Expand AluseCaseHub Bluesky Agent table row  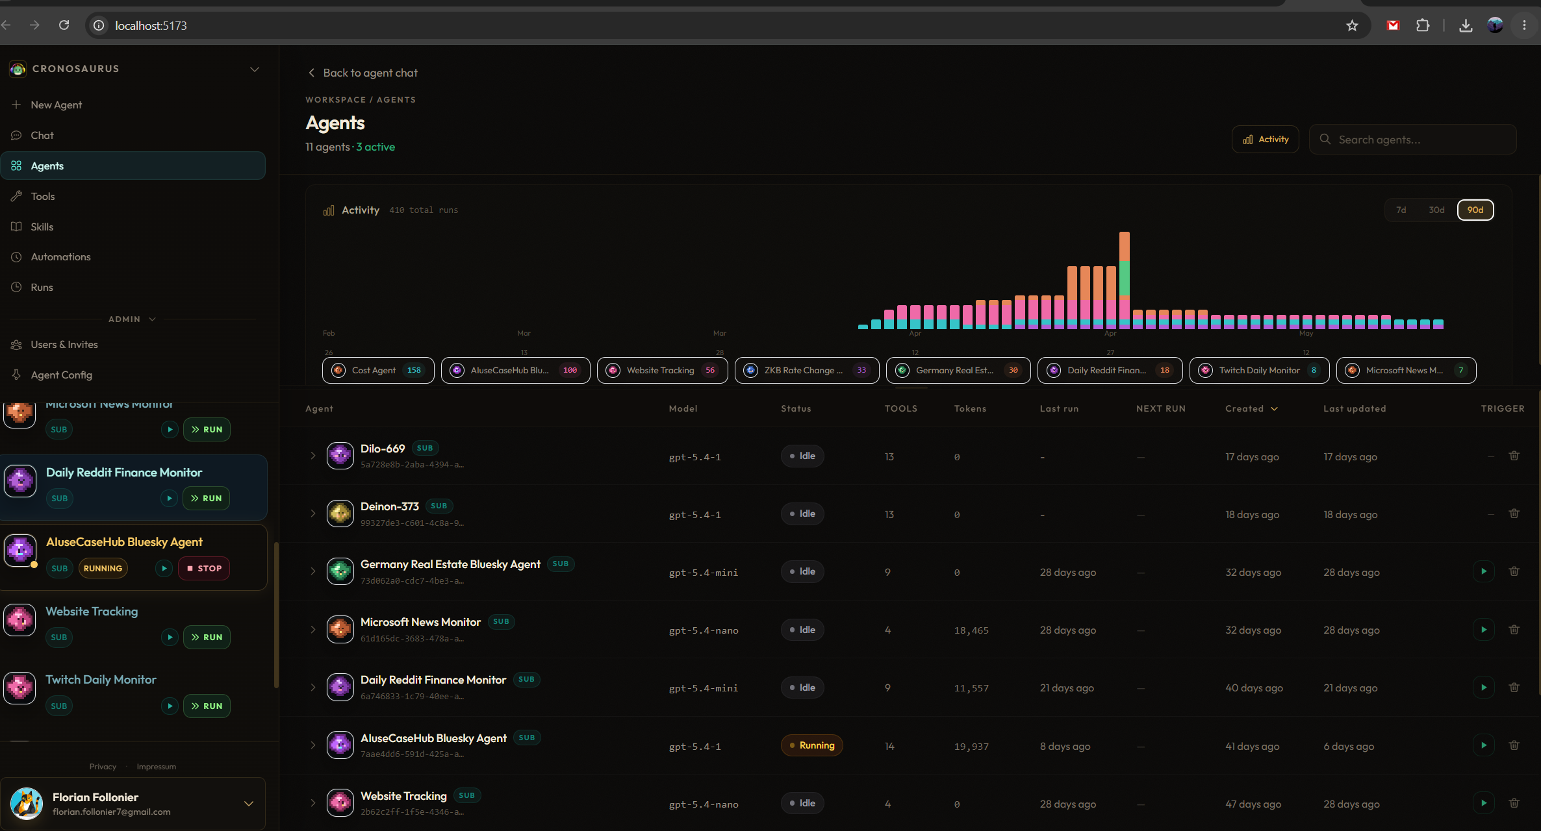[x=312, y=745]
